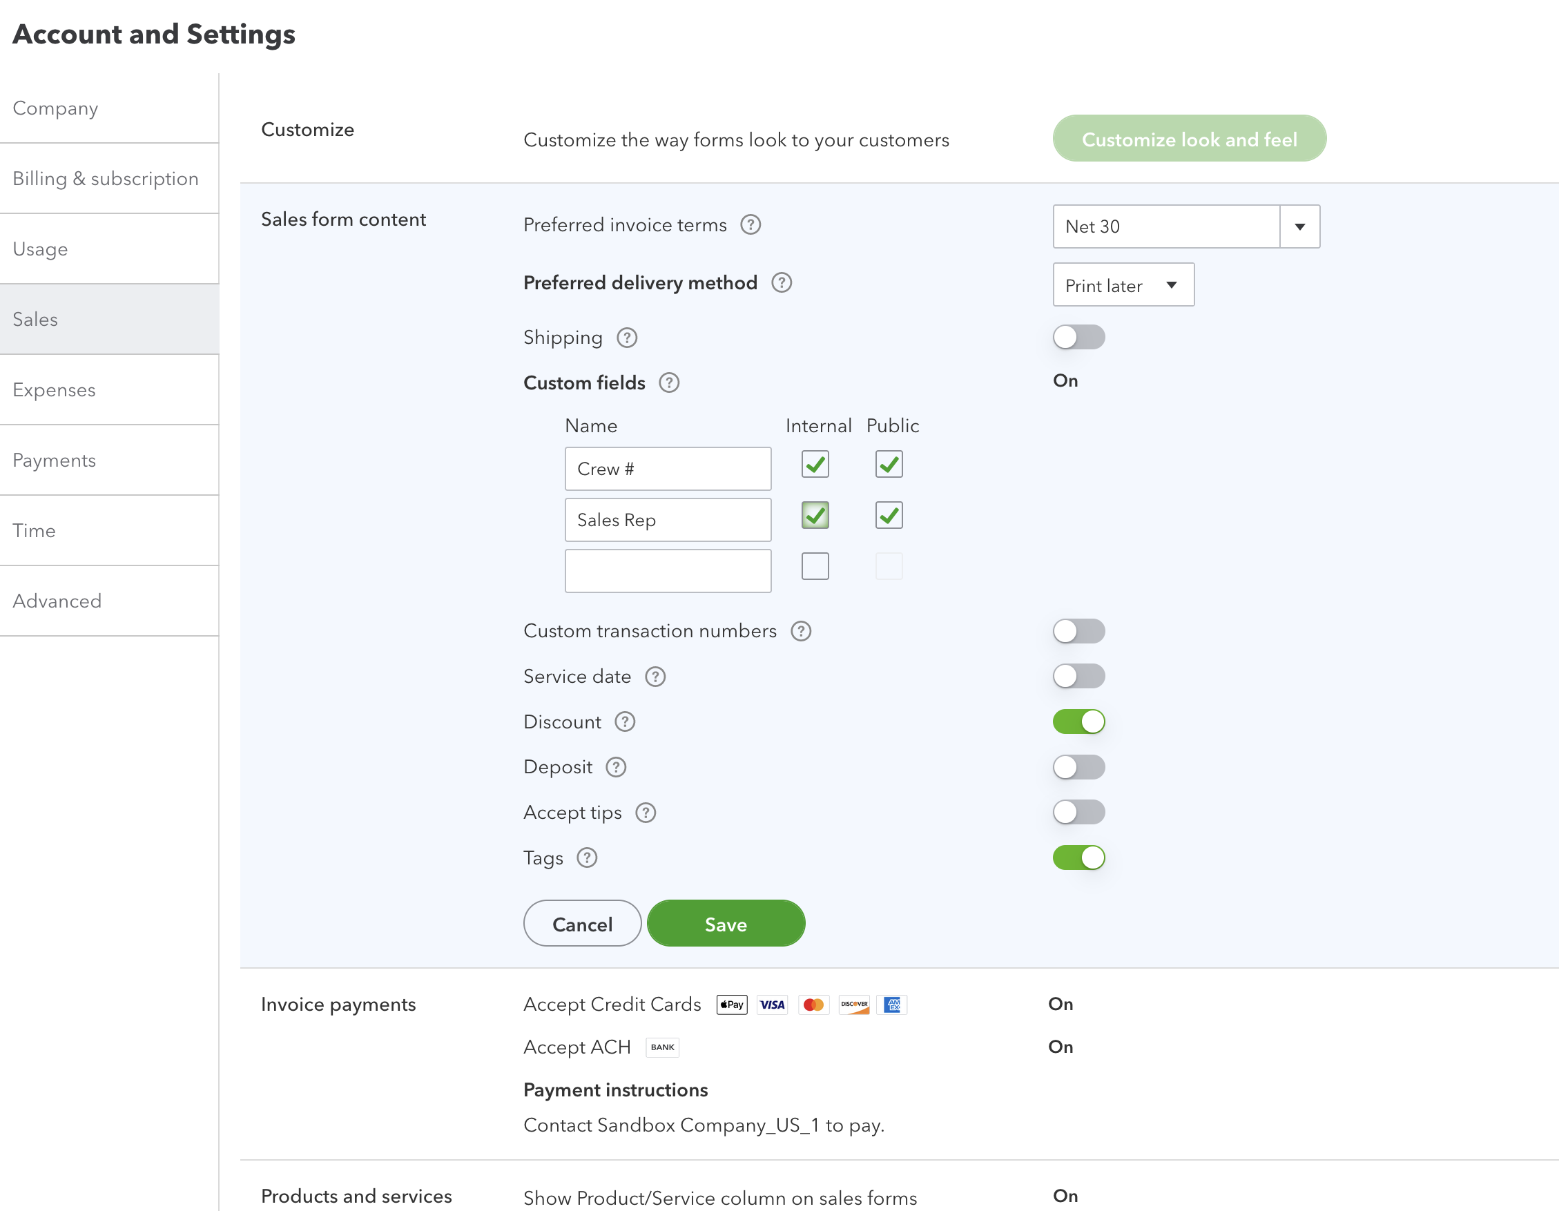This screenshot has height=1211, width=1559.
Task: Toggle the Tags switch off
Action: 1078,858
